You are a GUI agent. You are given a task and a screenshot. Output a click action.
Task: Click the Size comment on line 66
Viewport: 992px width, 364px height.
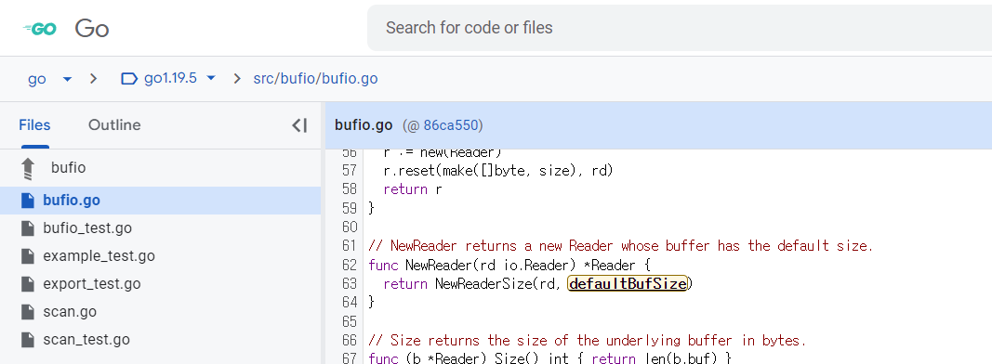coord(587,340)
